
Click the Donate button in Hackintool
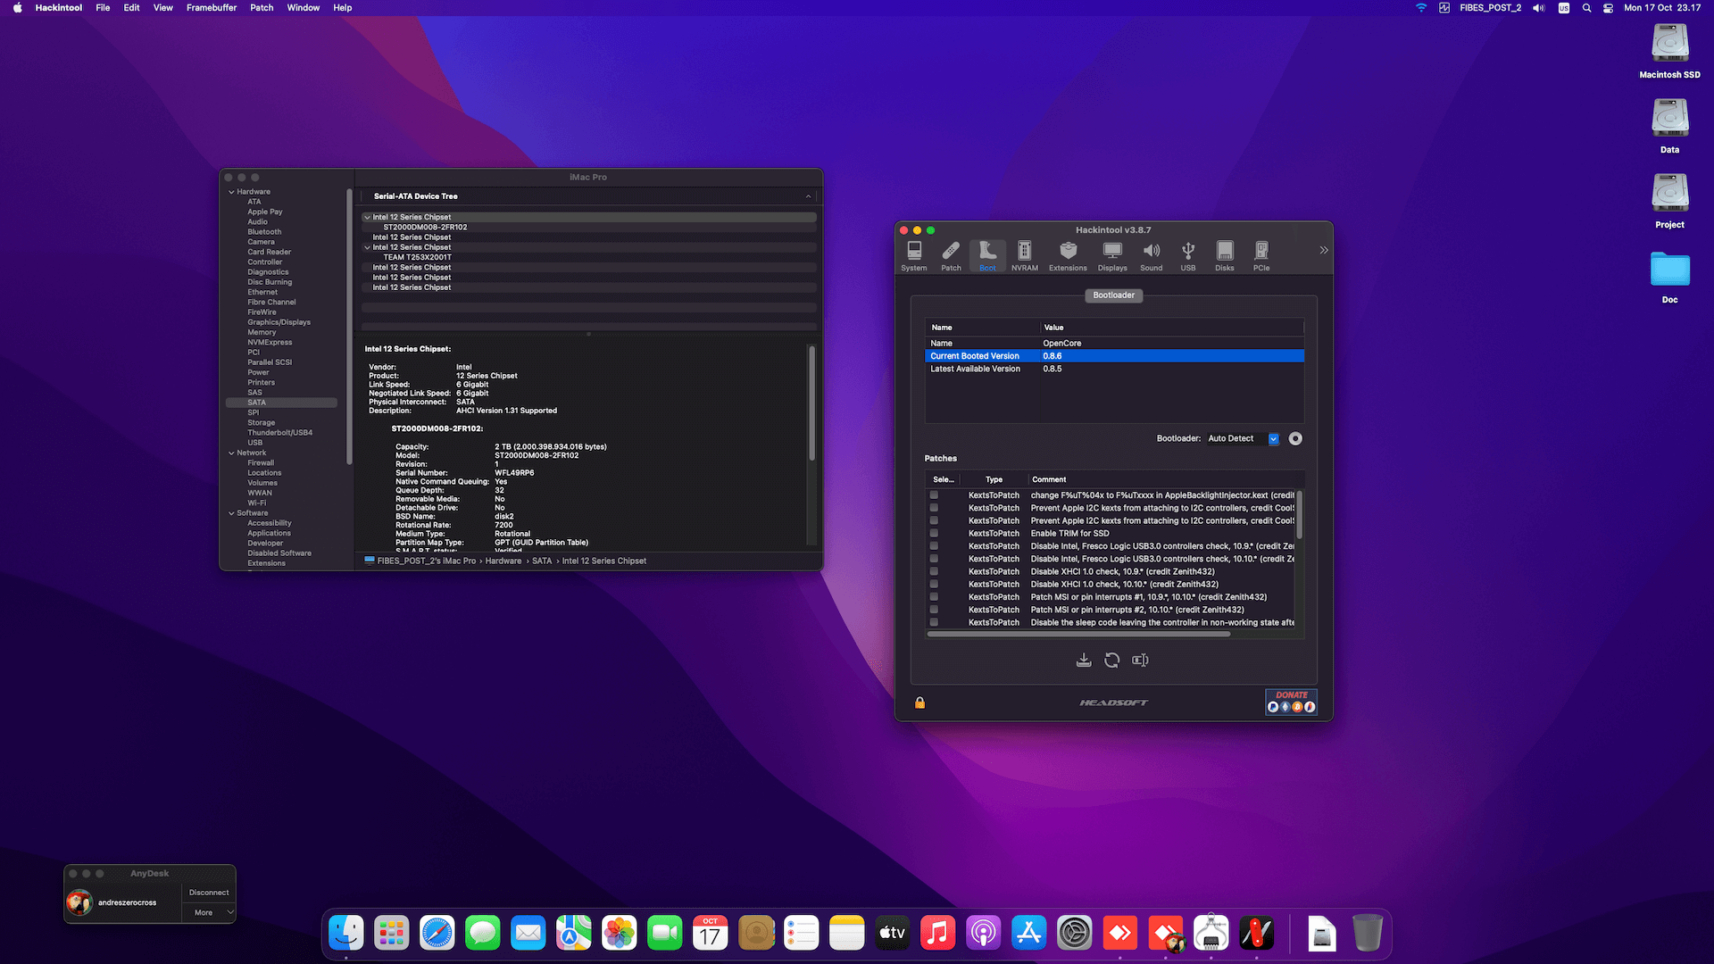(1291, 702)
